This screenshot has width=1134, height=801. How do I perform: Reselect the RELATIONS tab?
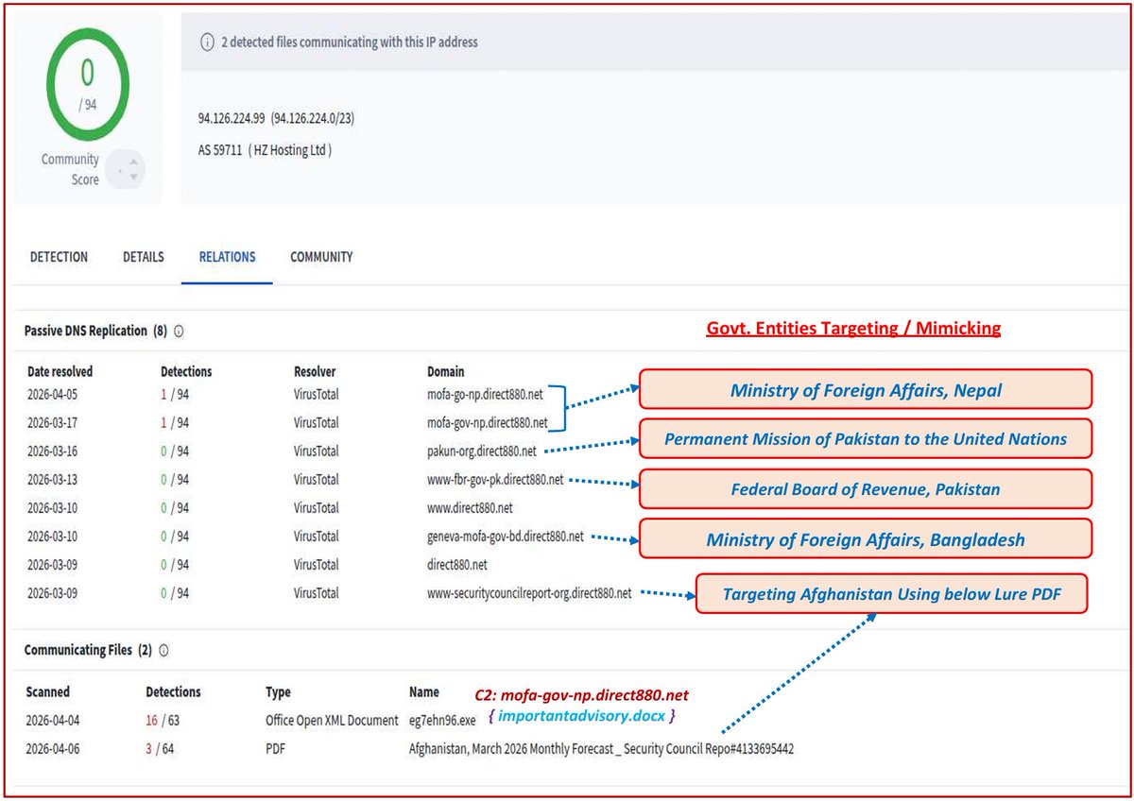[x=226, y=256]
